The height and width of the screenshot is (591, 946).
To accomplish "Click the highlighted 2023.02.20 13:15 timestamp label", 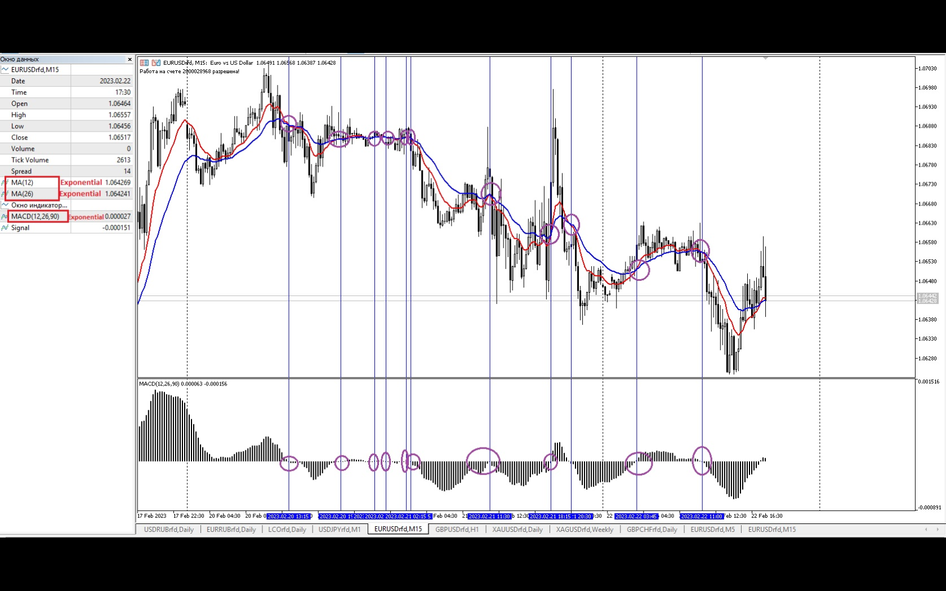I will [x=289, y=516].
